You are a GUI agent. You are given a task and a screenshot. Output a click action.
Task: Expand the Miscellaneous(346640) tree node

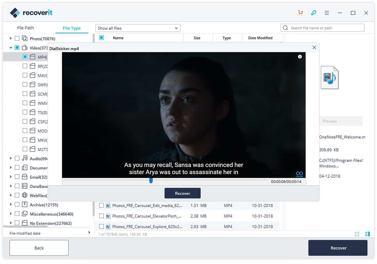coord(11,214)
